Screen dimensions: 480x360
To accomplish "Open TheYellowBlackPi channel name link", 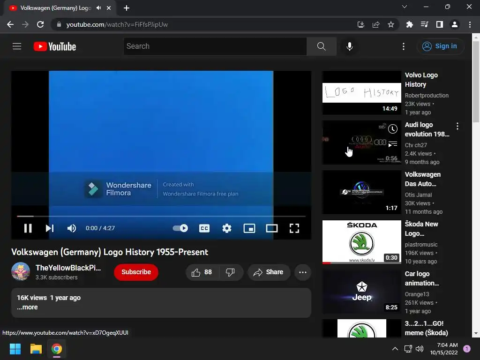I will click(x=68, y=268).
